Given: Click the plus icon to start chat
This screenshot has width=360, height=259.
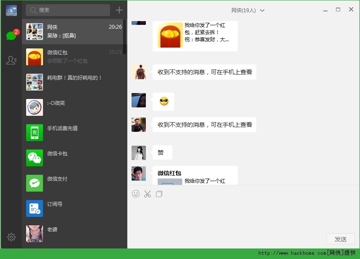Looking at the screenshot, I should coord(119,10).
